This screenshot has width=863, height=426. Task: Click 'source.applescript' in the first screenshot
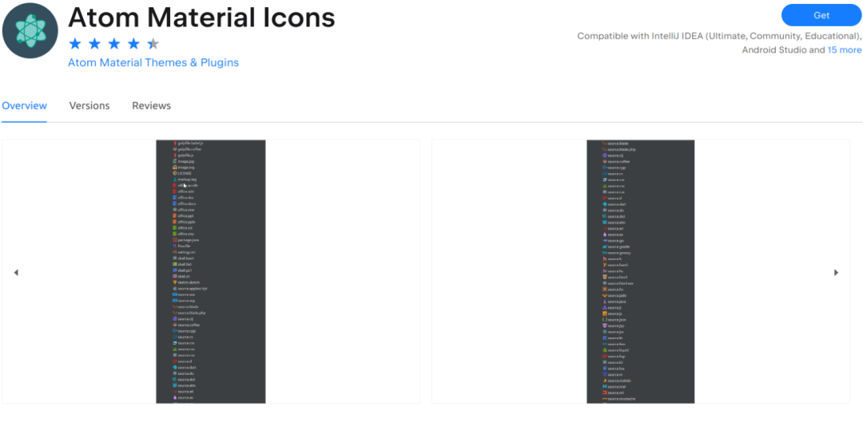point(192,288)
